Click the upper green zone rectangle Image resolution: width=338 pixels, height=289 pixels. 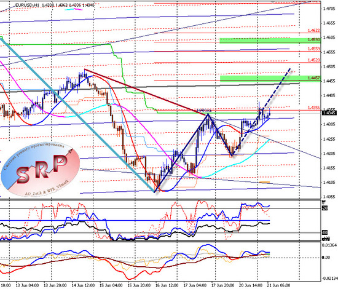tap(270, 41)
